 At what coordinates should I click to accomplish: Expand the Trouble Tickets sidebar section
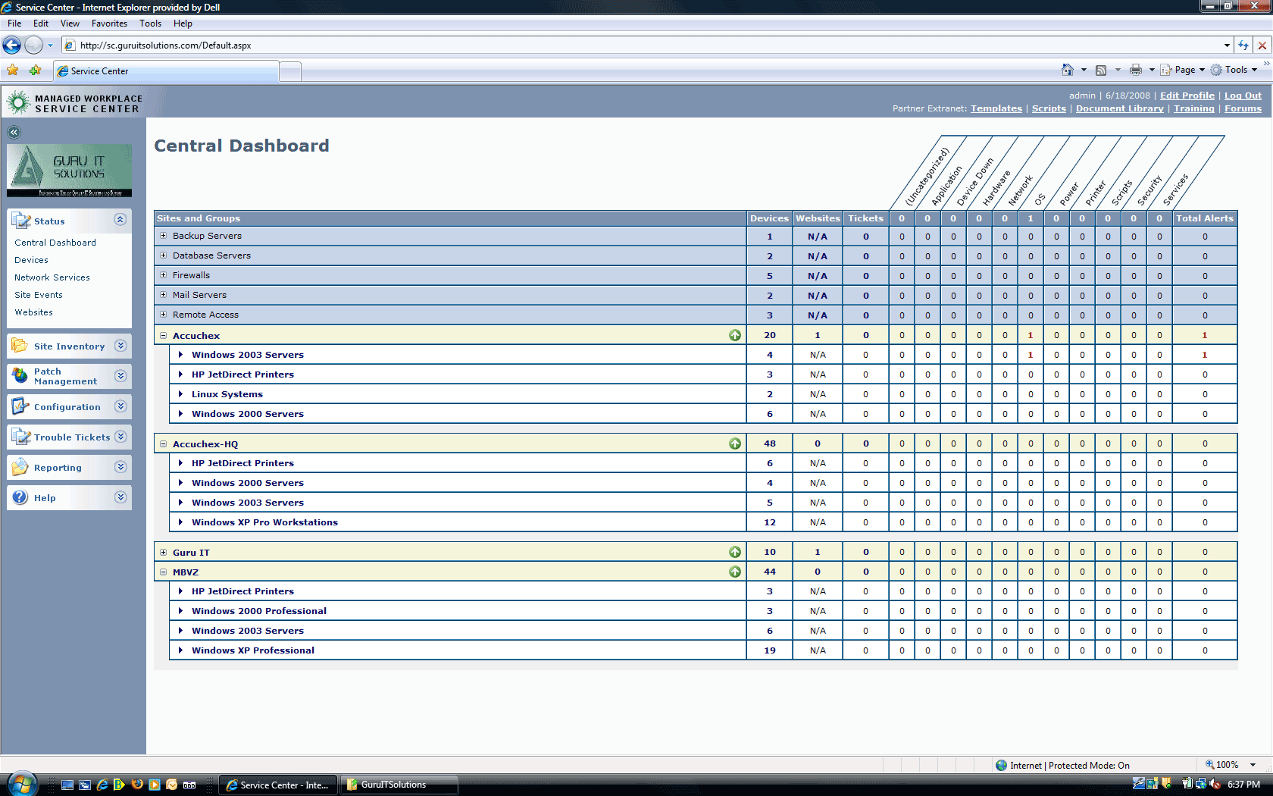tap(120, 437)
